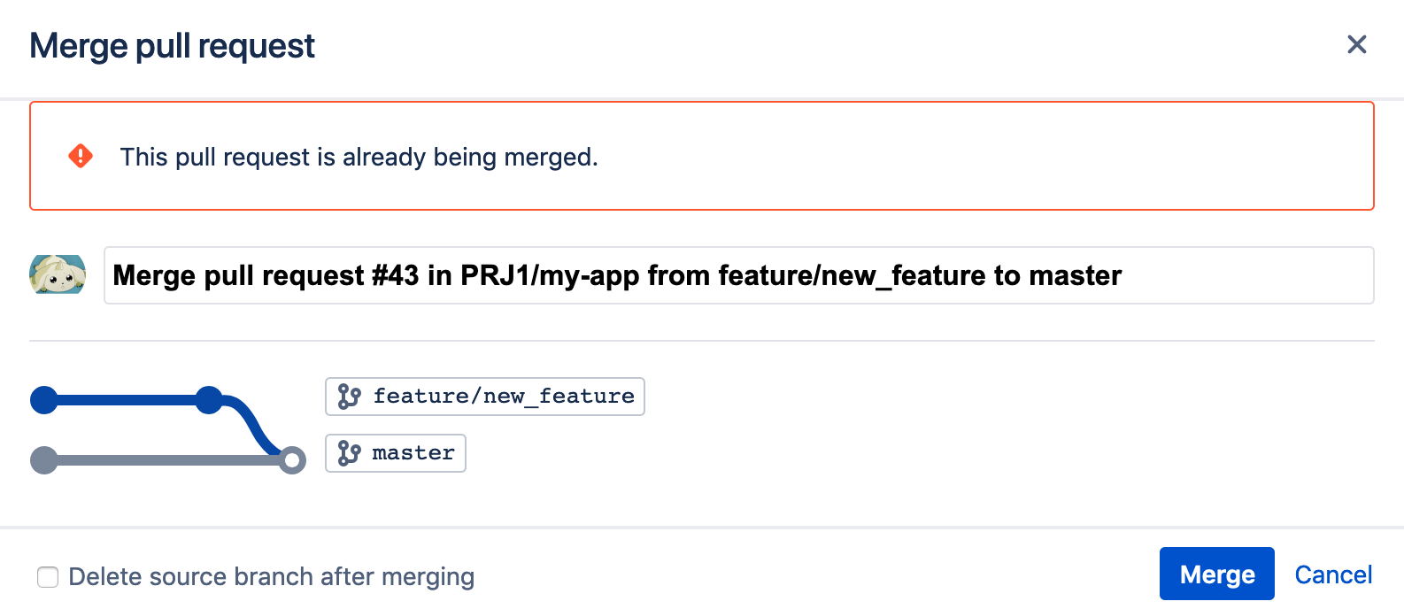
Task: Select the master branch name text
Action: tap(413, 453)
